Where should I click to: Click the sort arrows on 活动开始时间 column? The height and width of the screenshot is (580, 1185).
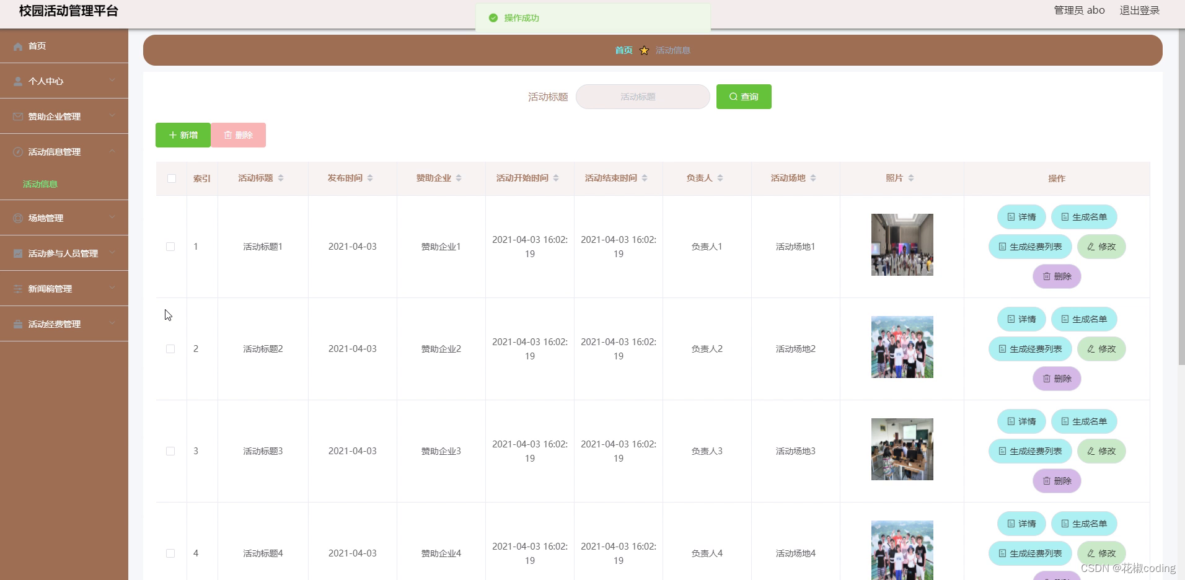[x=556, y=178]
